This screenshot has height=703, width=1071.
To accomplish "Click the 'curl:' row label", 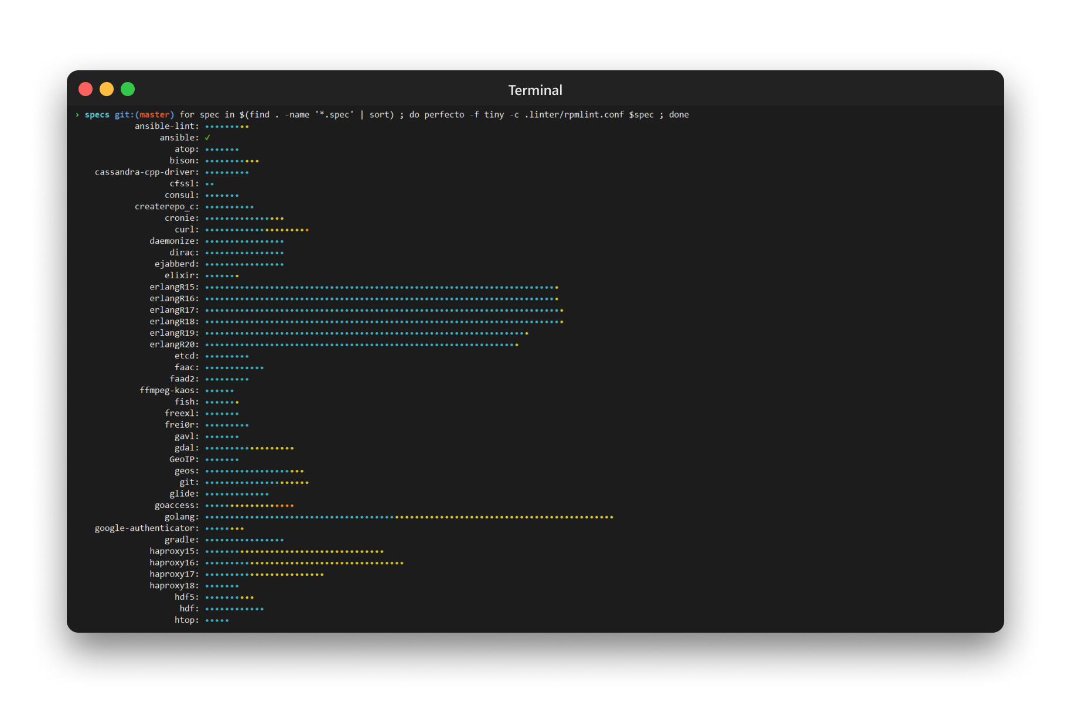I will pos(187,230).
